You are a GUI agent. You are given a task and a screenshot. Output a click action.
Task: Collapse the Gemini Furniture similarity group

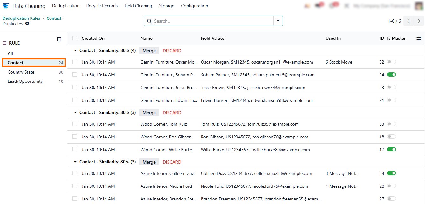pyautogui.click(x=75, y=51)
